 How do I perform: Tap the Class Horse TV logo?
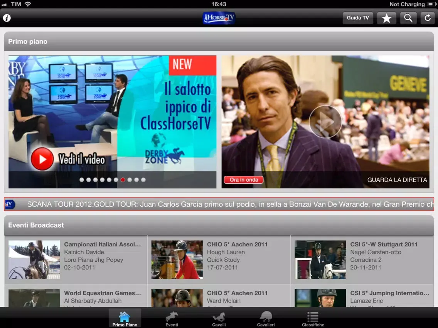click(x=219, y=18)
